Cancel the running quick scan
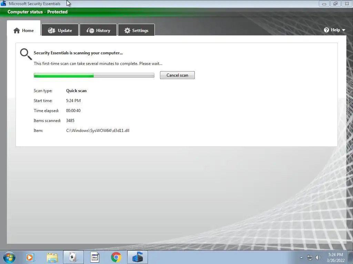 pos(177,75)
